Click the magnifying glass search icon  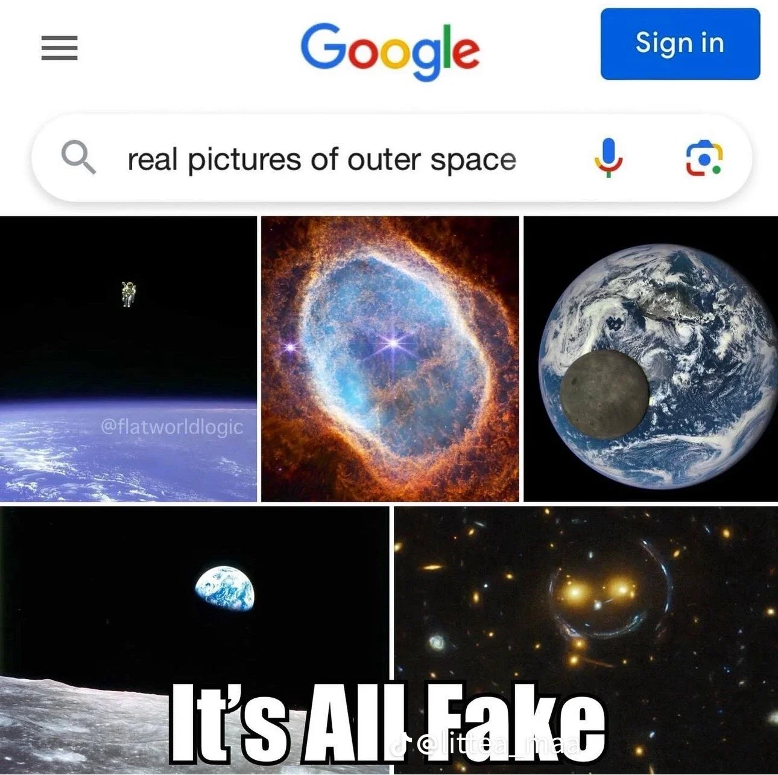pos(78,158)
